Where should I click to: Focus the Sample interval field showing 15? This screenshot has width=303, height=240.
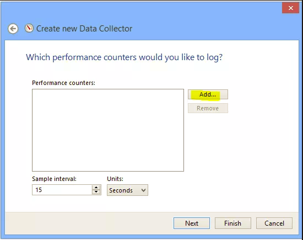click(62, 190)
